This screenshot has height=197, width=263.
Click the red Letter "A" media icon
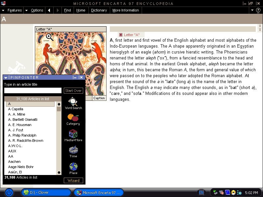click(x=121, y=35)
